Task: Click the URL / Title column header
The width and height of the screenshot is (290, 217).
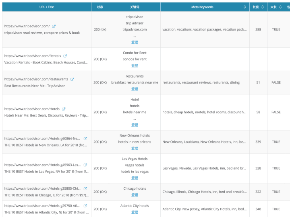Action: (47, 7)
